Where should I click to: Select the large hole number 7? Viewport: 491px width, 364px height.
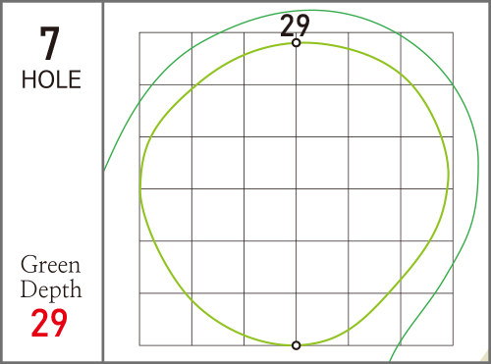[50, 43]
